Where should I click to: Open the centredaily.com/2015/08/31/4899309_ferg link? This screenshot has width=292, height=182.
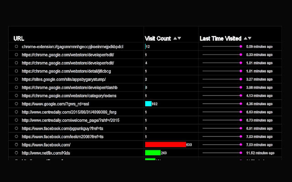[x=69, y=112]
